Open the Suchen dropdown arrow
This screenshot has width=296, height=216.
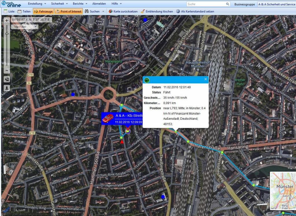103,11
